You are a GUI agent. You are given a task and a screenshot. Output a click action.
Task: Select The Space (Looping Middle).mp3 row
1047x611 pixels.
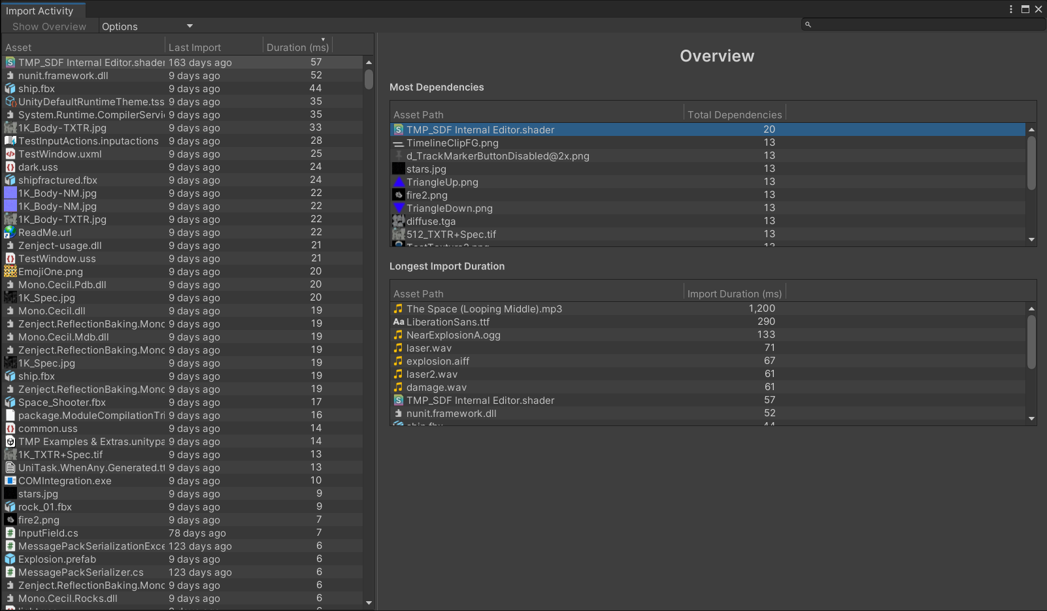click(484, 309)
